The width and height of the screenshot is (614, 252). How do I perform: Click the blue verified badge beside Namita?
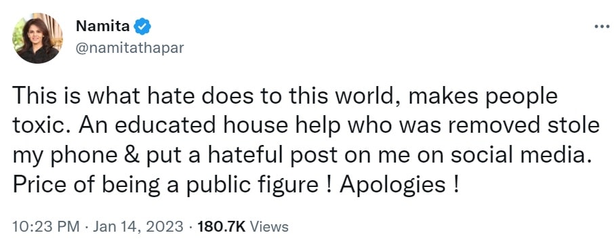coord(142,27)
